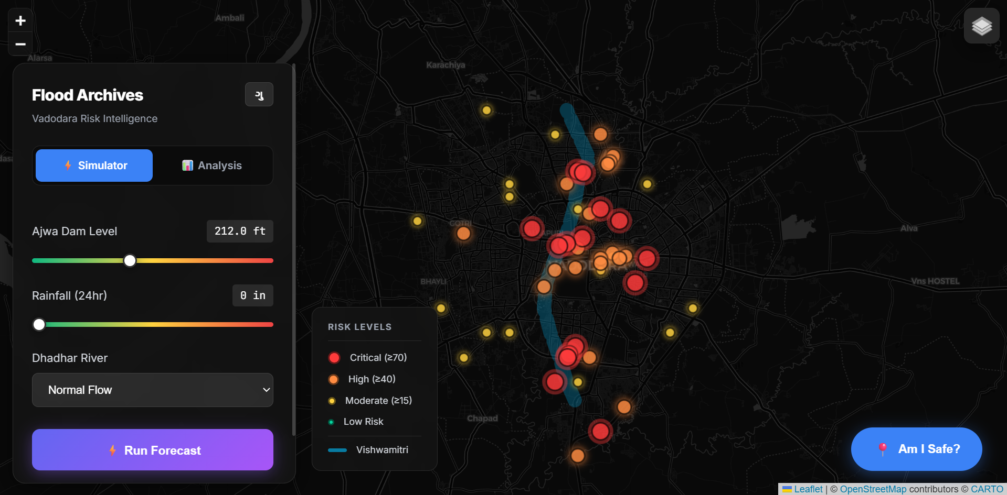Click the Ajwa Dam Level slider handle

pyautogui.click(x=130, y=260)
